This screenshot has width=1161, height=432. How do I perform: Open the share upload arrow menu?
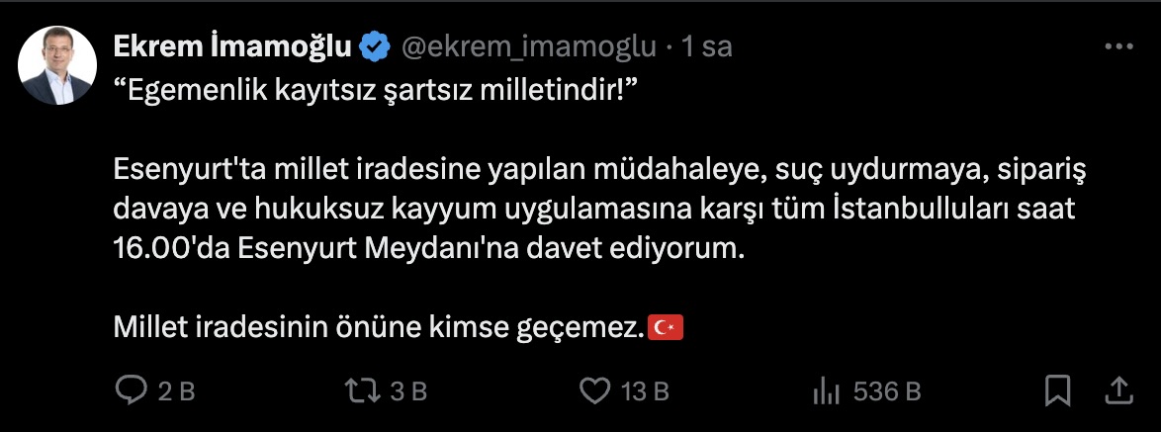(x=1118, y=390)
